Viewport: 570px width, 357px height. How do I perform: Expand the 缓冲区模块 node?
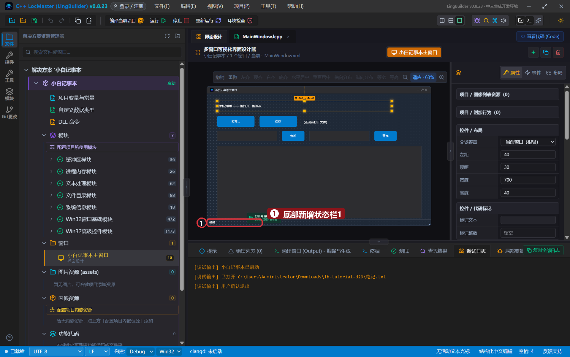(51, 159)
